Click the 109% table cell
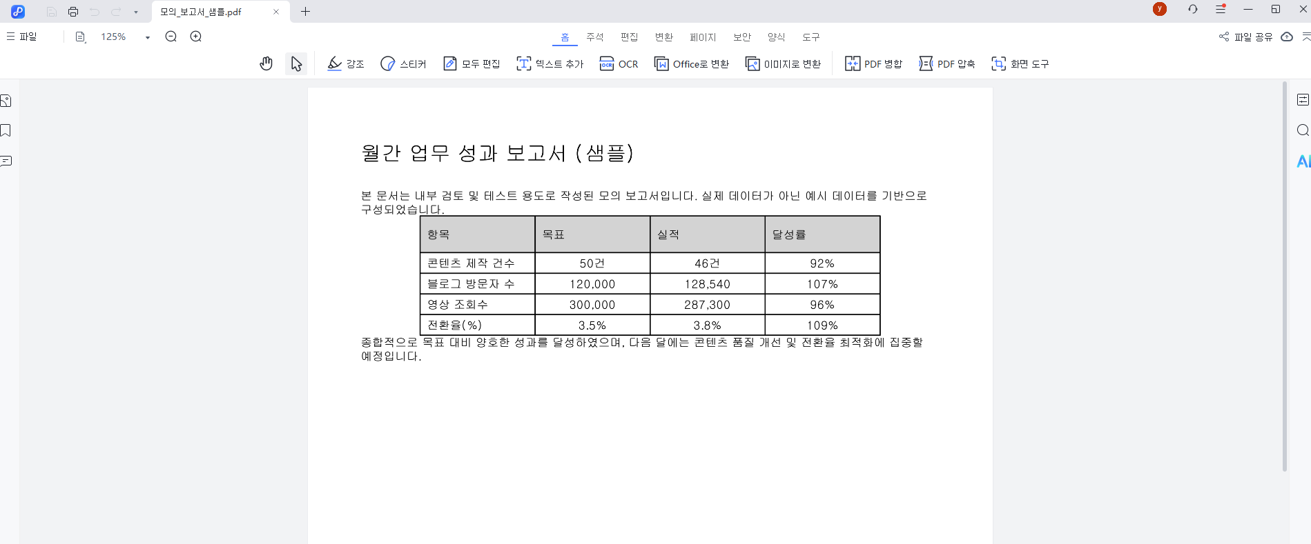This screenshot has height=544, width=1311. pos(823,325)
